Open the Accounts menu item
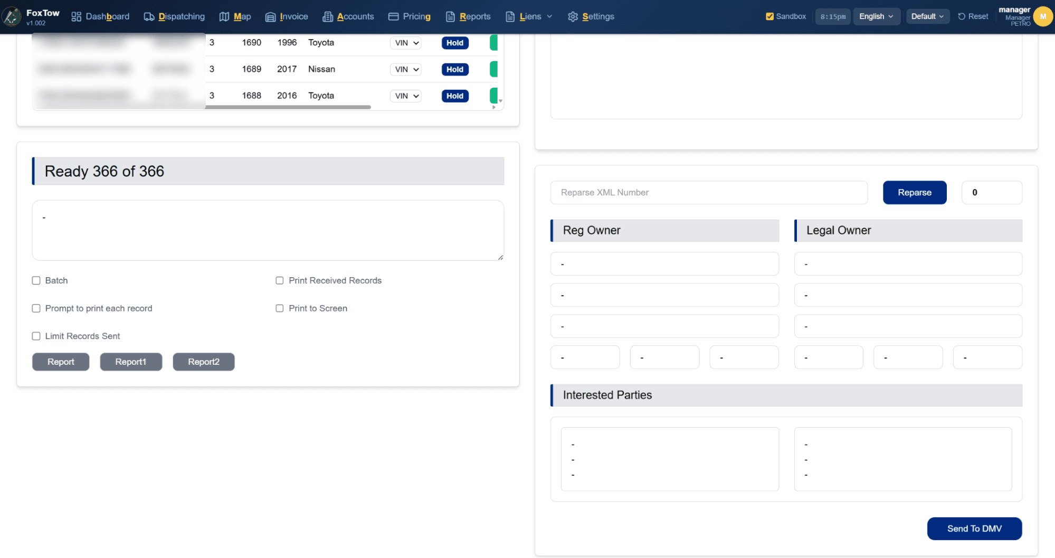The image size is (1055, 558). pos(348,17)
